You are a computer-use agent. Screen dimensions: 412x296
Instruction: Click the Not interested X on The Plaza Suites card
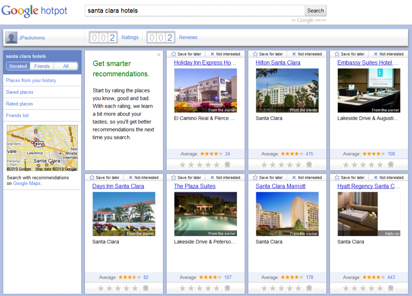pyautogui.click(x=212, y=177)
